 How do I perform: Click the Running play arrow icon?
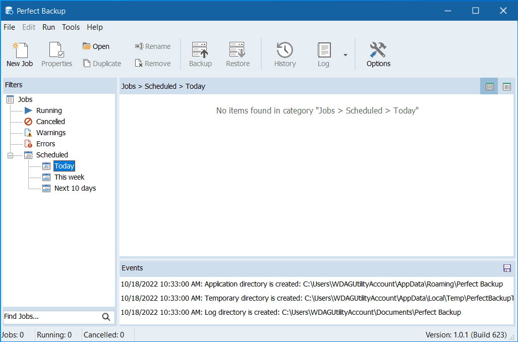(28, 110)
